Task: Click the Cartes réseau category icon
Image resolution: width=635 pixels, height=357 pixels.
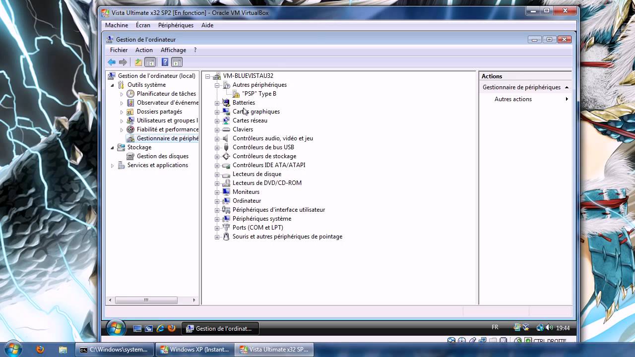Action: click(x=226, y=120)
